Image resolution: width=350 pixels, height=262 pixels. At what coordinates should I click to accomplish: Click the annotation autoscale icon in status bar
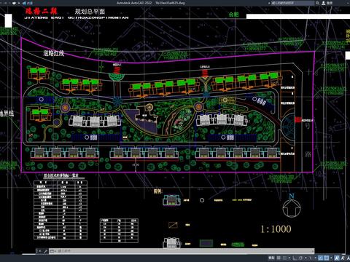click(343, 258)
